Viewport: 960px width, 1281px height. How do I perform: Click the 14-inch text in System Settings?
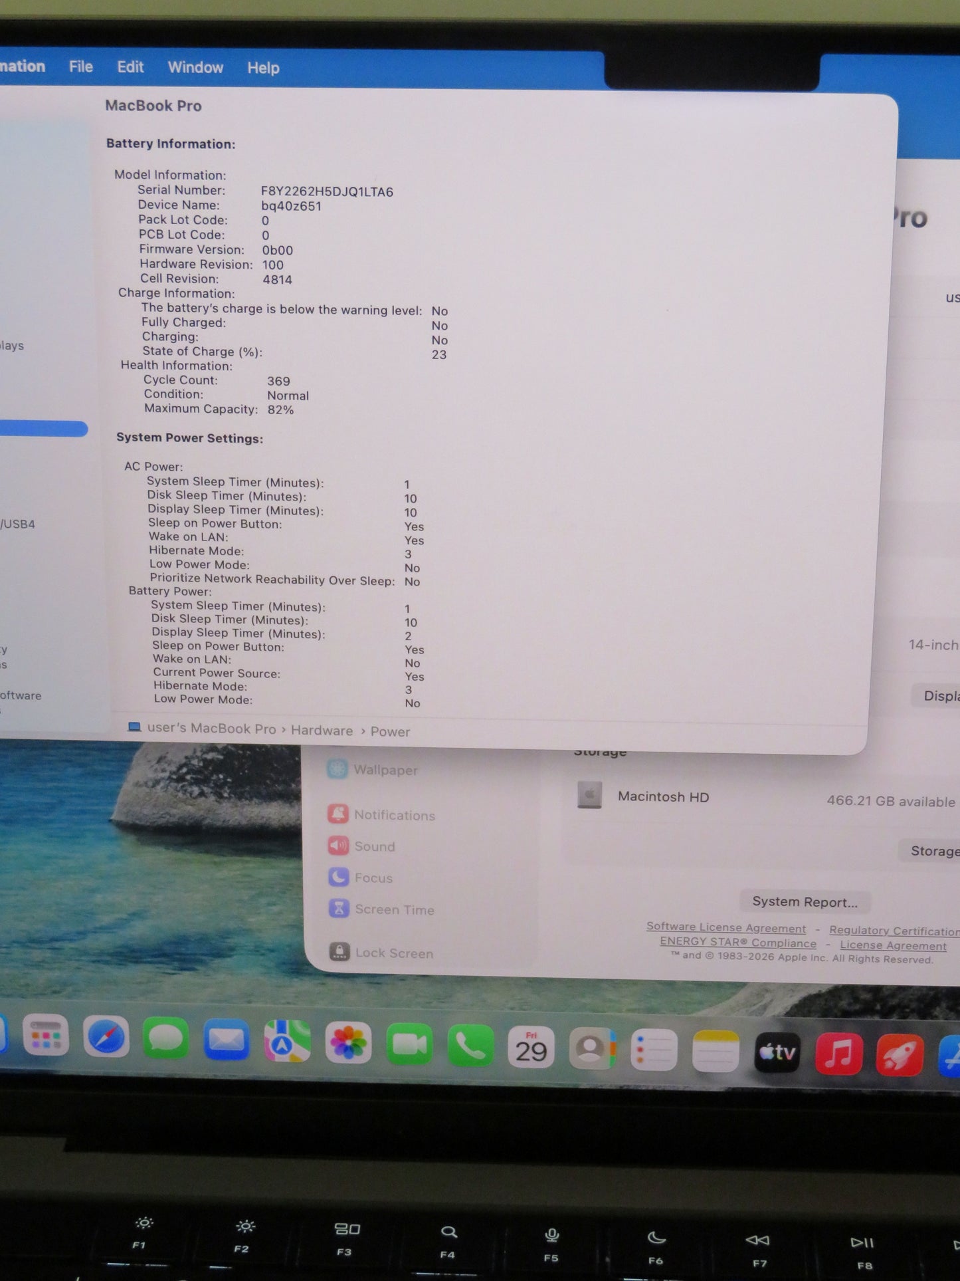[933, 645]
